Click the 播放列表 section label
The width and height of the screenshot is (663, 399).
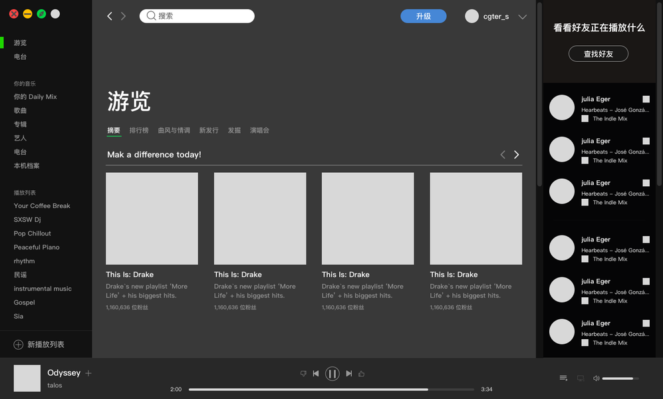click(x=25, y=193)
